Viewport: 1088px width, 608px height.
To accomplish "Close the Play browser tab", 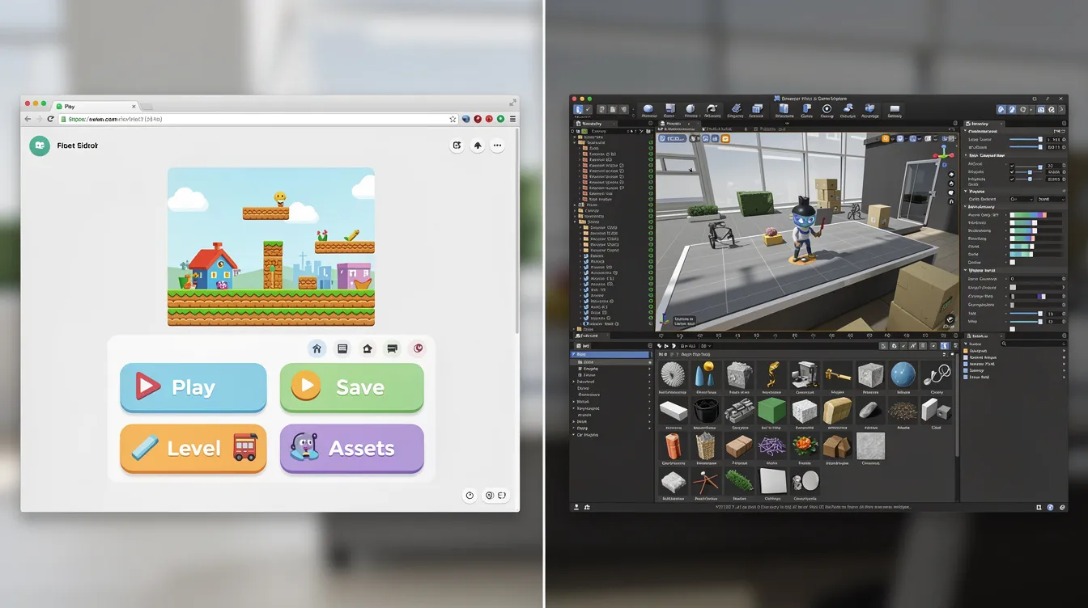I will (x=134, y=107).
